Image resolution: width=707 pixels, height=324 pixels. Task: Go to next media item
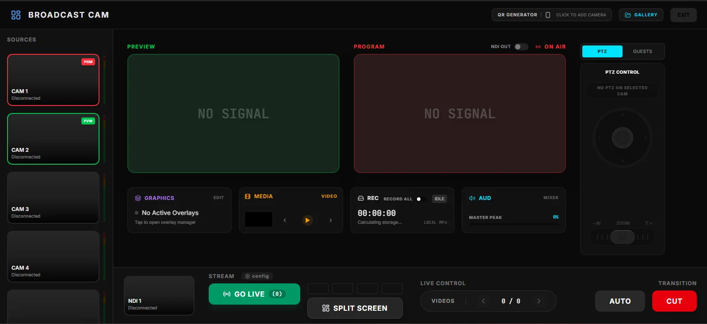(331, 220)
